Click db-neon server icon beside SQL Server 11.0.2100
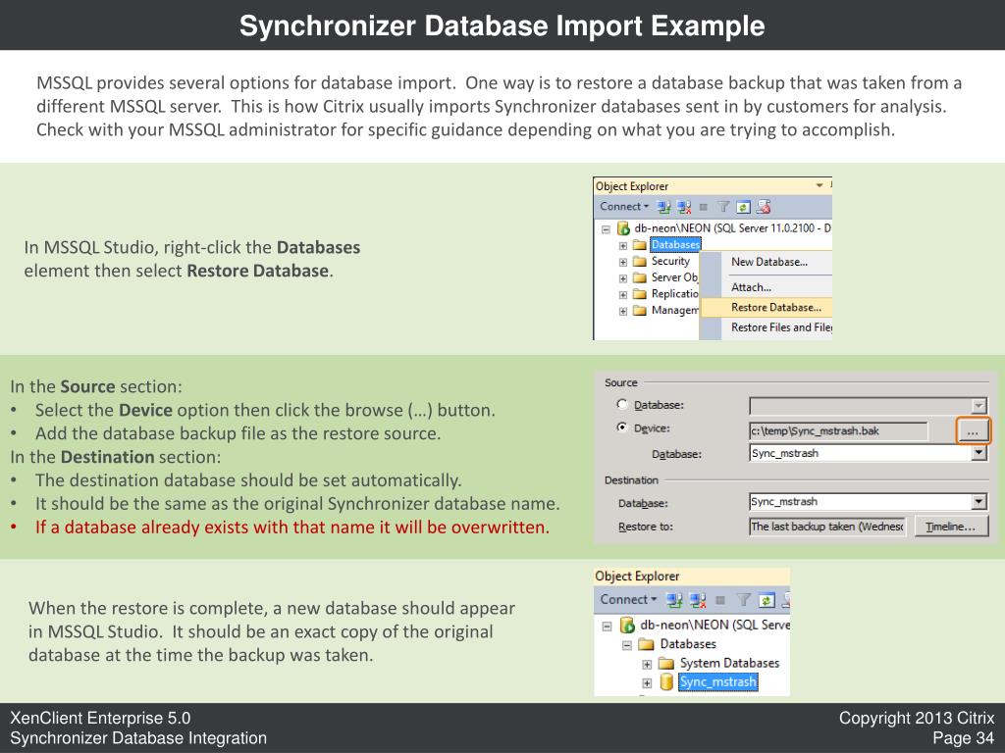The width and height of the screenshot is (1005, 753). (x=623, y=227)
